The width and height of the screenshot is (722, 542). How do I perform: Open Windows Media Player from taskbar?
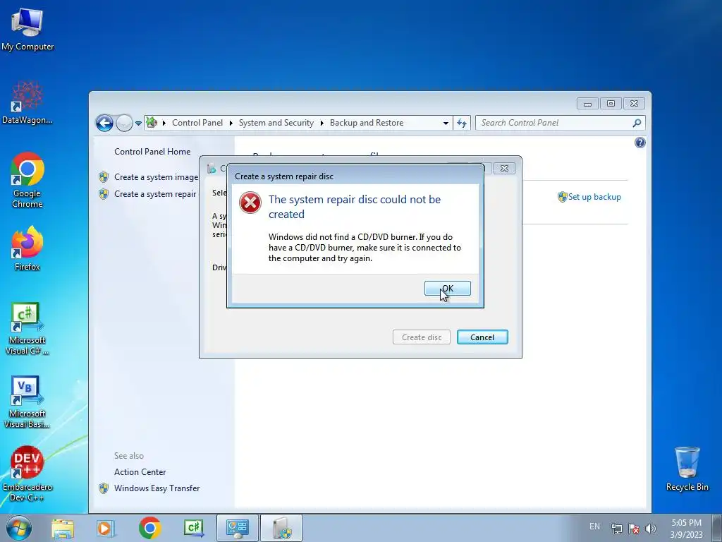[106, 528]
